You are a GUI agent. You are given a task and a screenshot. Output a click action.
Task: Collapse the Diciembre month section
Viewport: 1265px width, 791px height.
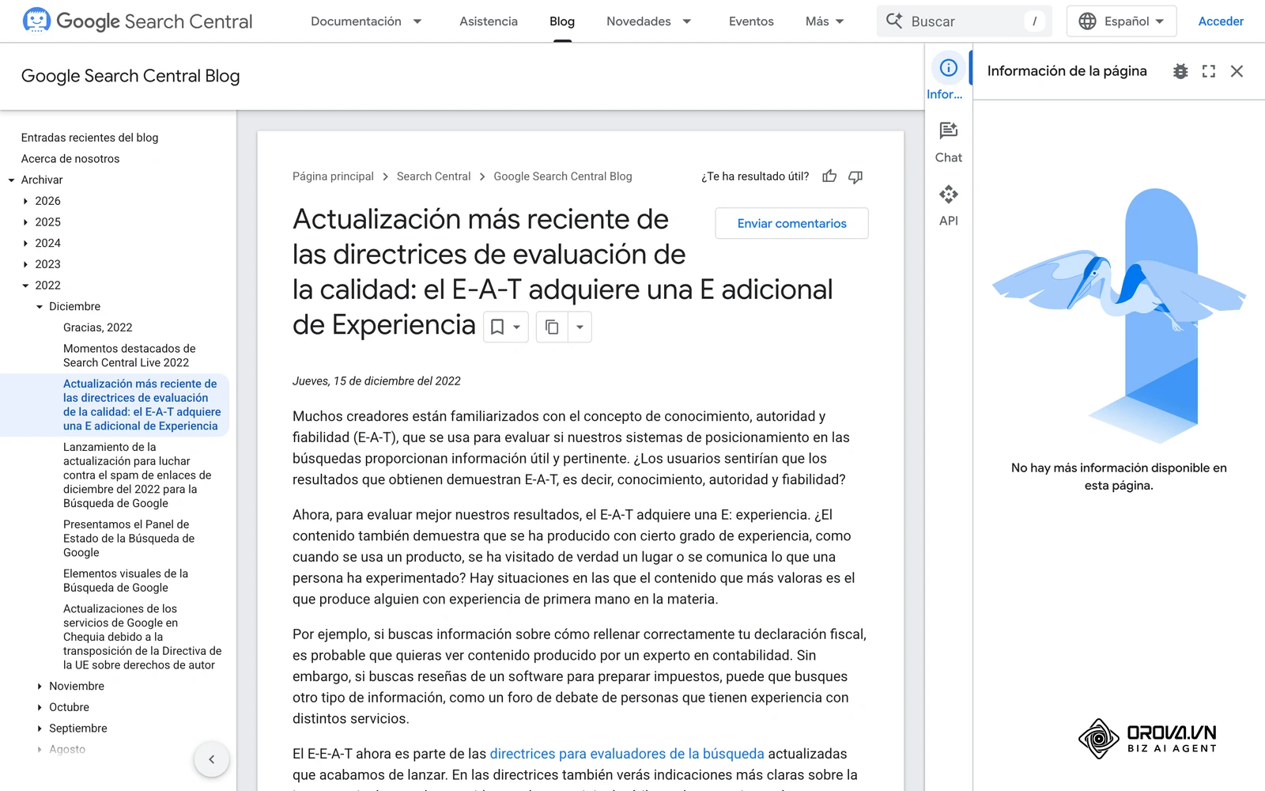(x=40, y=306)
